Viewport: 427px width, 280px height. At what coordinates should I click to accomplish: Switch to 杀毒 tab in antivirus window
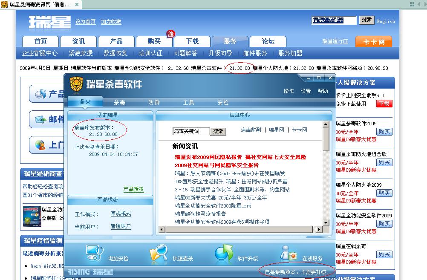120,102
